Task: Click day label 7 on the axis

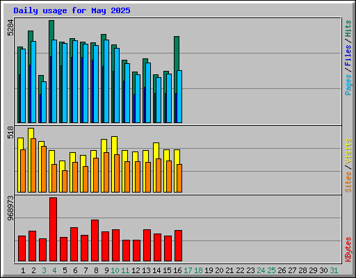Action: coord(86,270)
